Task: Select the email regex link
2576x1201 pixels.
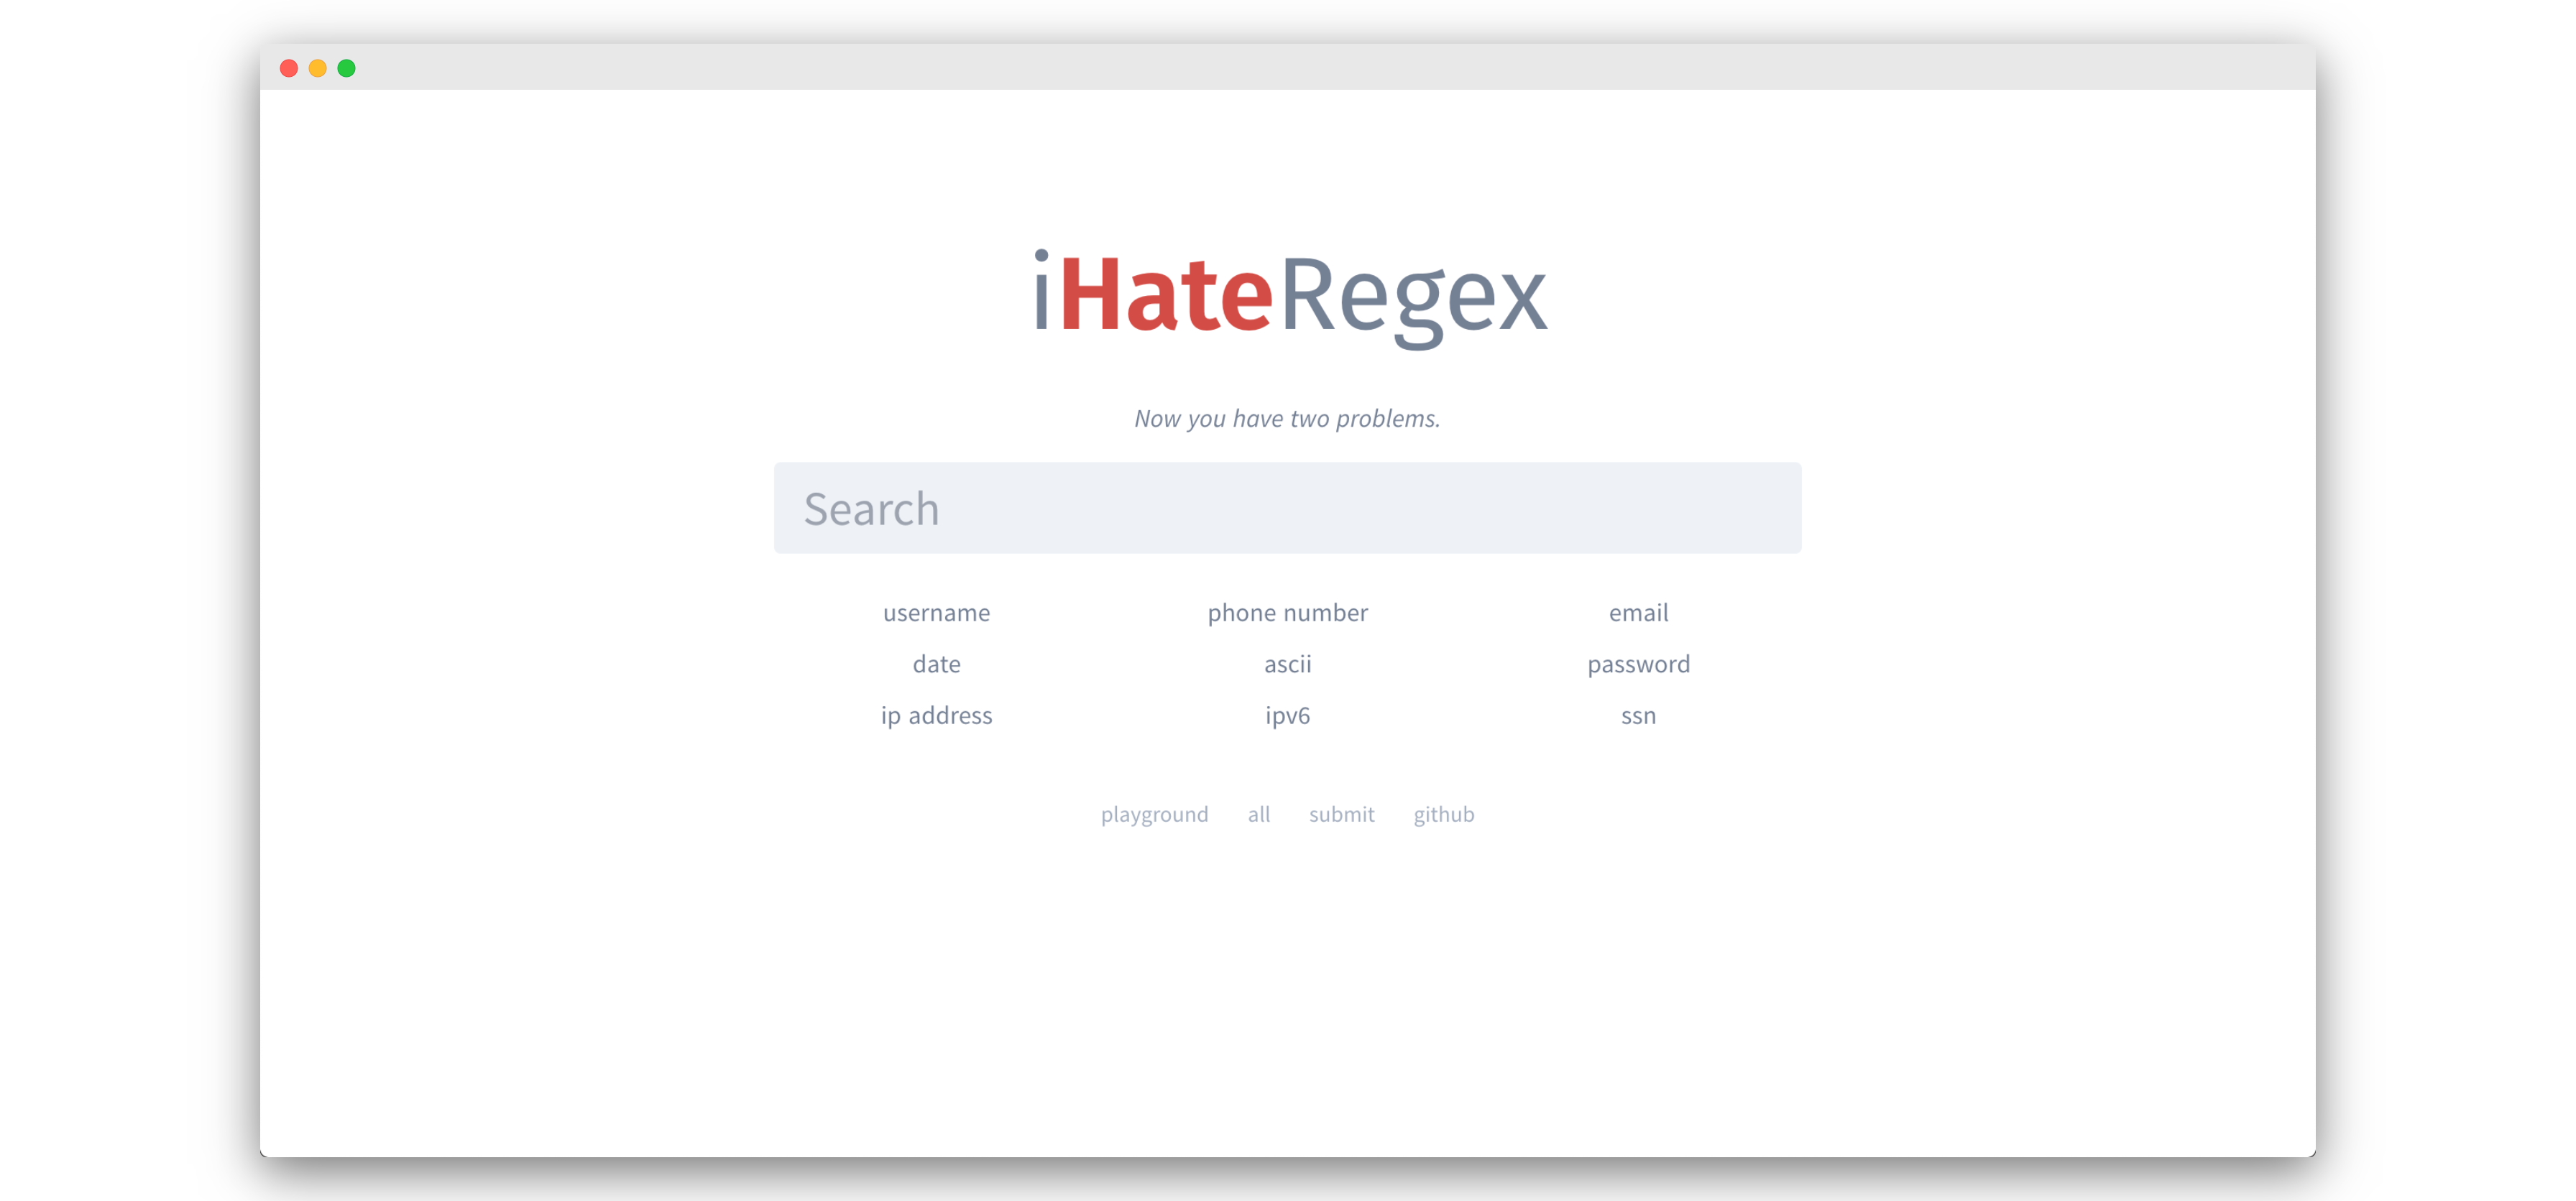Action: (x=1638, y=613)
